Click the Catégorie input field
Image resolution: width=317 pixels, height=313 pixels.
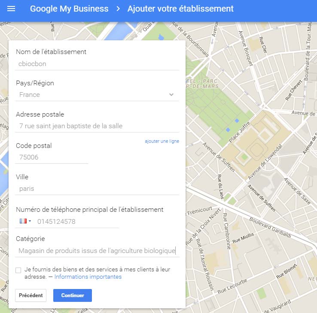(97, 251)
